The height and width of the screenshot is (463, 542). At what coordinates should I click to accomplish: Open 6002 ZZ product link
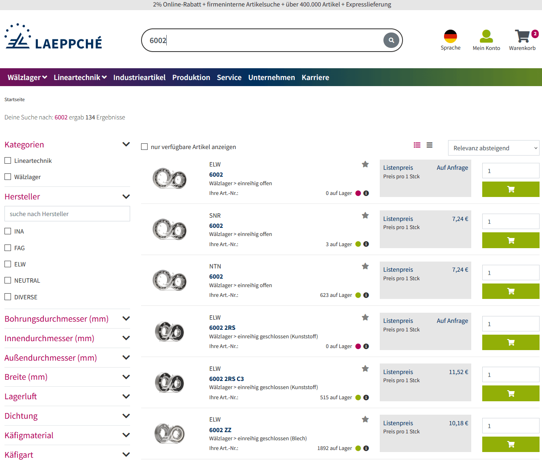pos(220,430)
